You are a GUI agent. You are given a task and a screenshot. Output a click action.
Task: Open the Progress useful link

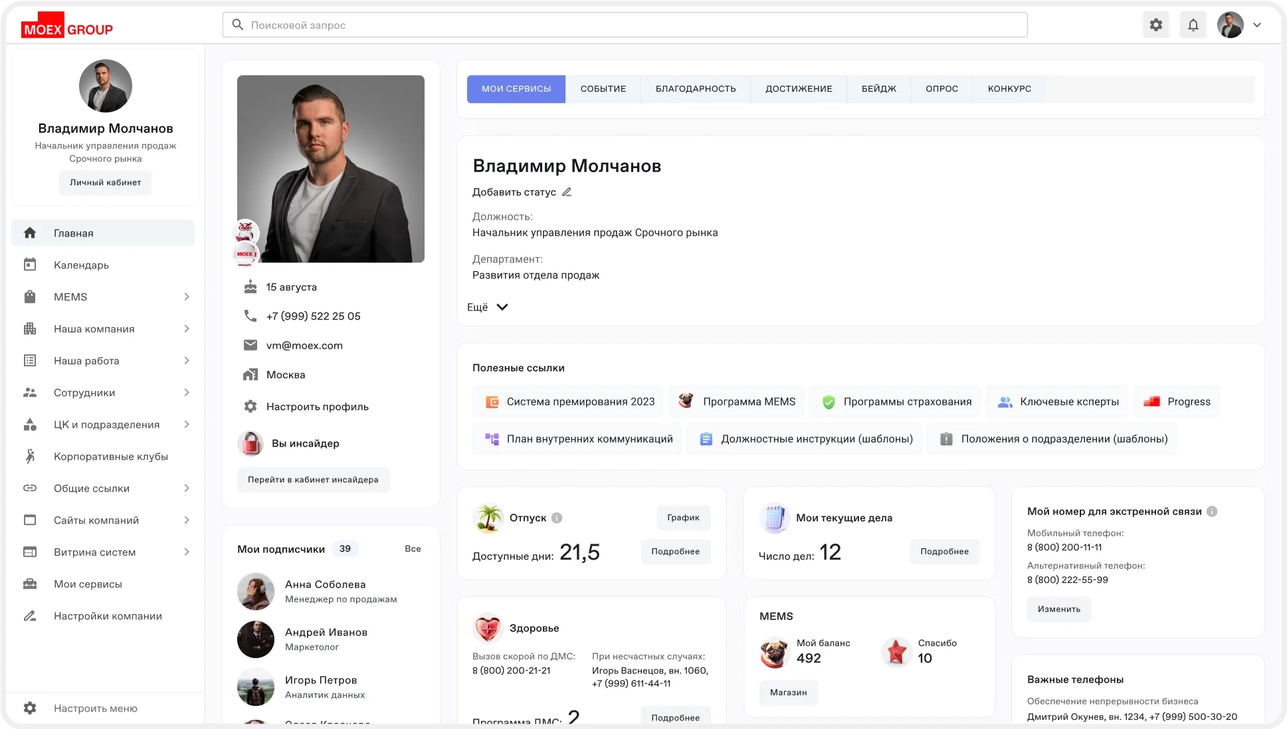(1177, 401)
